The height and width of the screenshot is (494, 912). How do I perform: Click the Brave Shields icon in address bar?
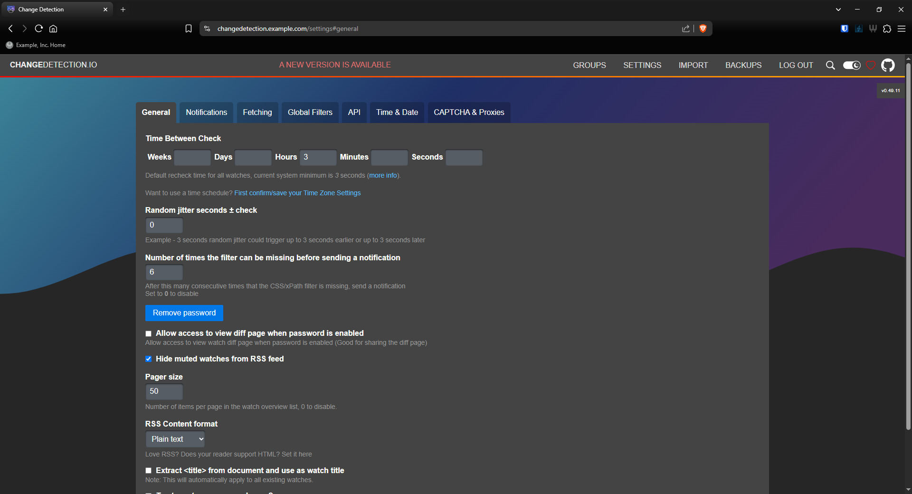[x=703, y=28]
